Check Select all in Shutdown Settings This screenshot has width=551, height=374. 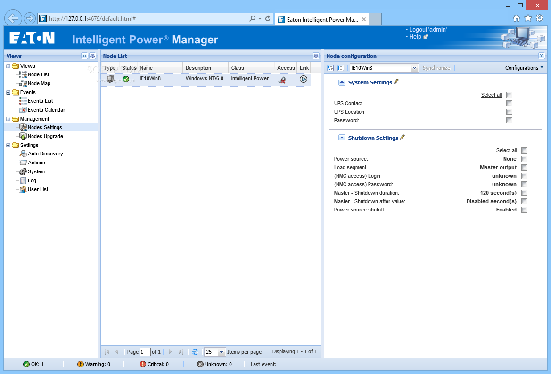[524, 150]
